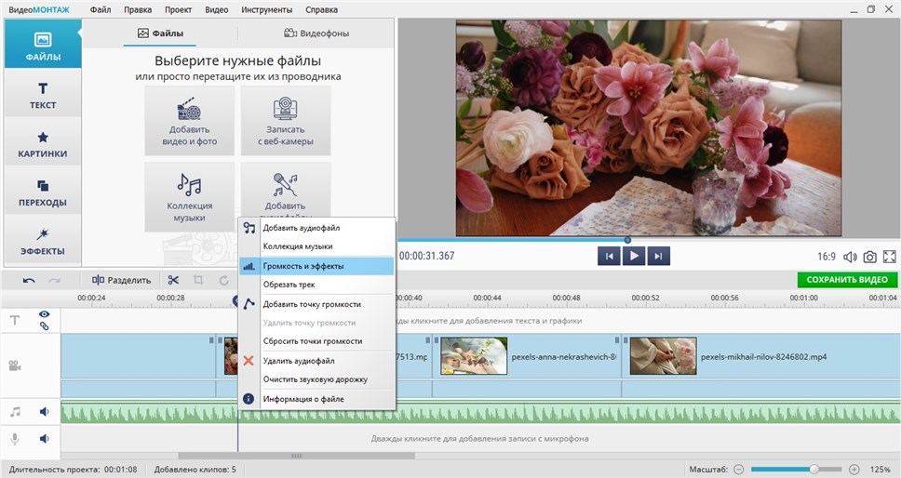Open the Картинки sidebar section
This screenshot has width=901, height=478.
pyautogui.click(x=43, y=143)
